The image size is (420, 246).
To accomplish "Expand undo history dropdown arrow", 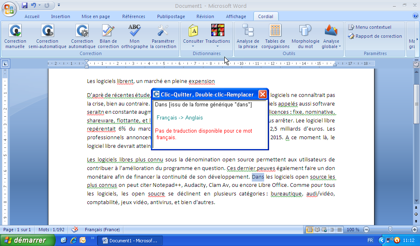I will coord(39,5).
